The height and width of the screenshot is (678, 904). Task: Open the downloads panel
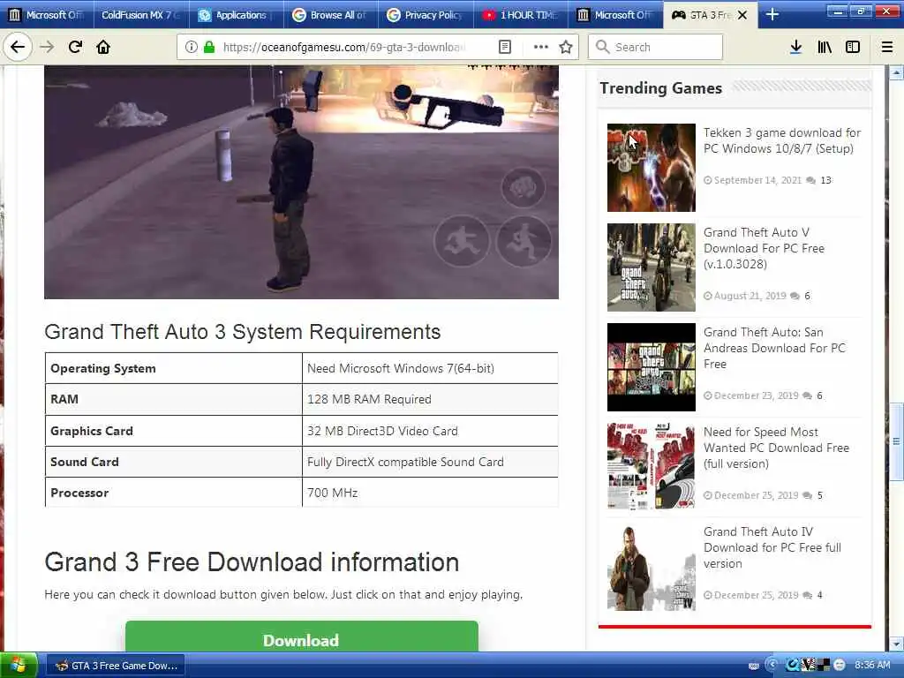click(x=795, y=47)
